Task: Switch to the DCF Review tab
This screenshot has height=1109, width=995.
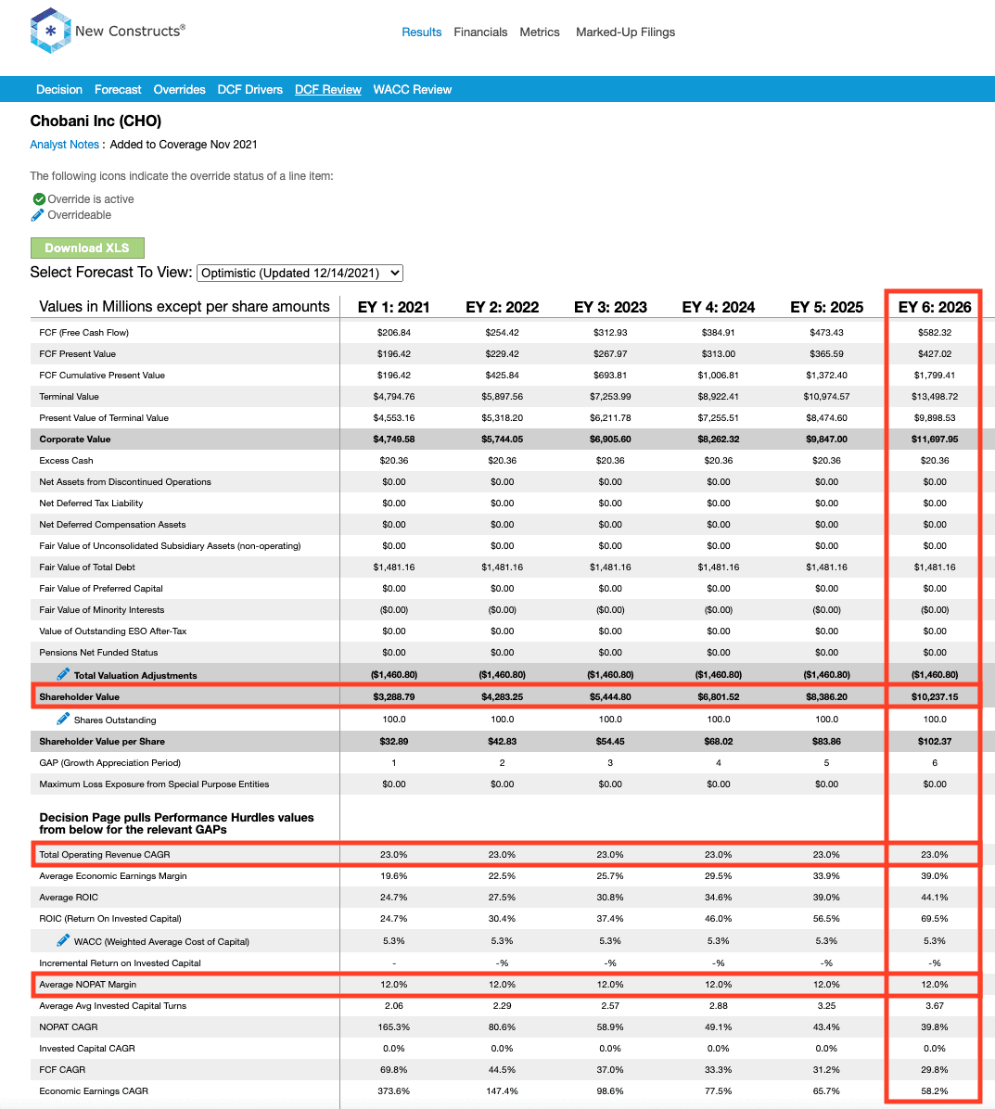Action: click(x=328, y=89)
